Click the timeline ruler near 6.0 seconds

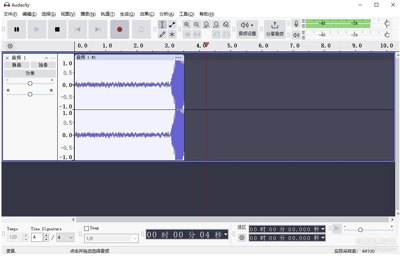(x=263, y=46)
